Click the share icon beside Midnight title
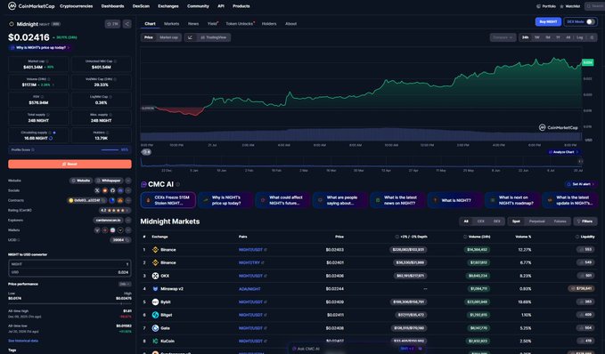This screenshot has width=605, height=354. [x=127, y=24]
